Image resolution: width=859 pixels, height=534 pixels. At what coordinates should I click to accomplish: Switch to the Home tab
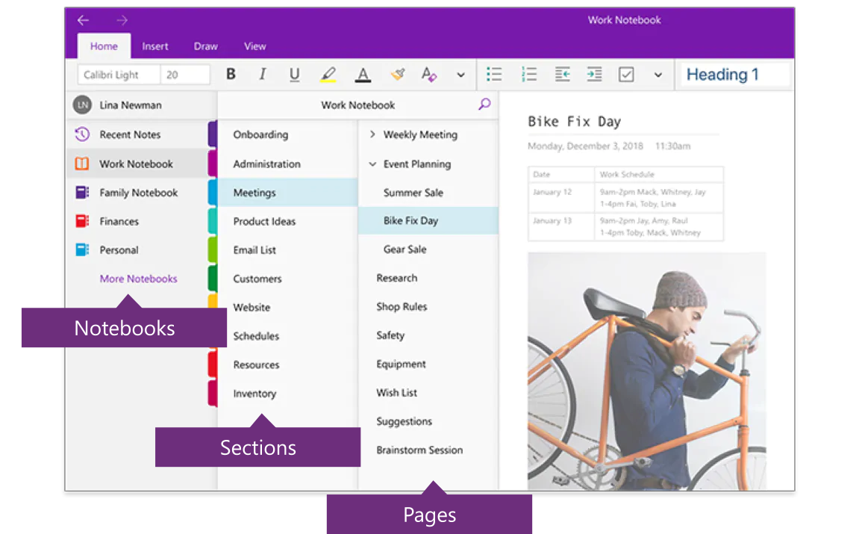coord(104,46)
